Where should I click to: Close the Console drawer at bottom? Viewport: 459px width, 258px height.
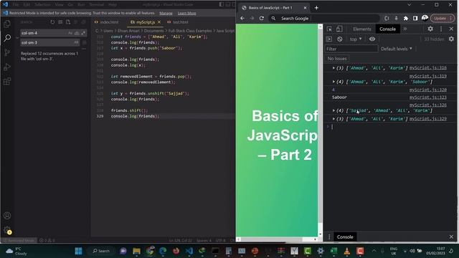(x=451, y=237)
